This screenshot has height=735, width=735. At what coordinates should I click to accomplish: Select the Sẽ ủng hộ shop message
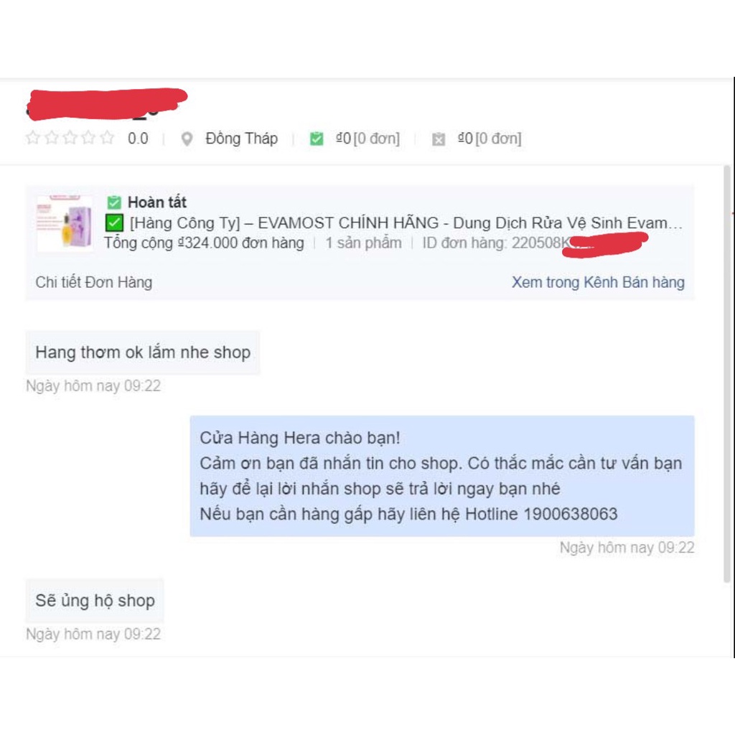[x=95, y=601]
